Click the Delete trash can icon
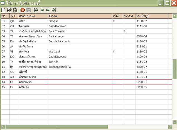Screen dimensions: 177x130 coord(15,10)
